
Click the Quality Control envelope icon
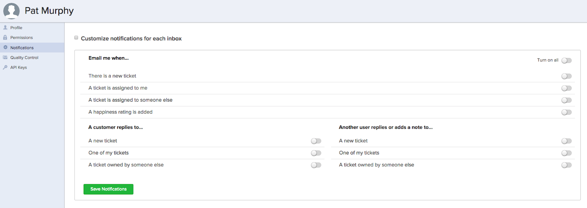coord(5,58)
